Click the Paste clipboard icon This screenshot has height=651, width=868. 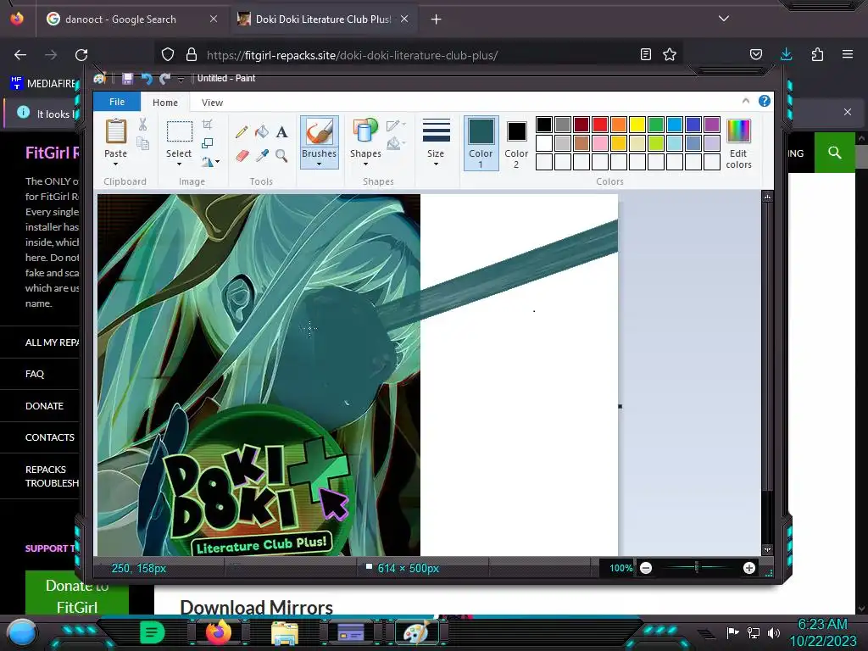(115, 131)
